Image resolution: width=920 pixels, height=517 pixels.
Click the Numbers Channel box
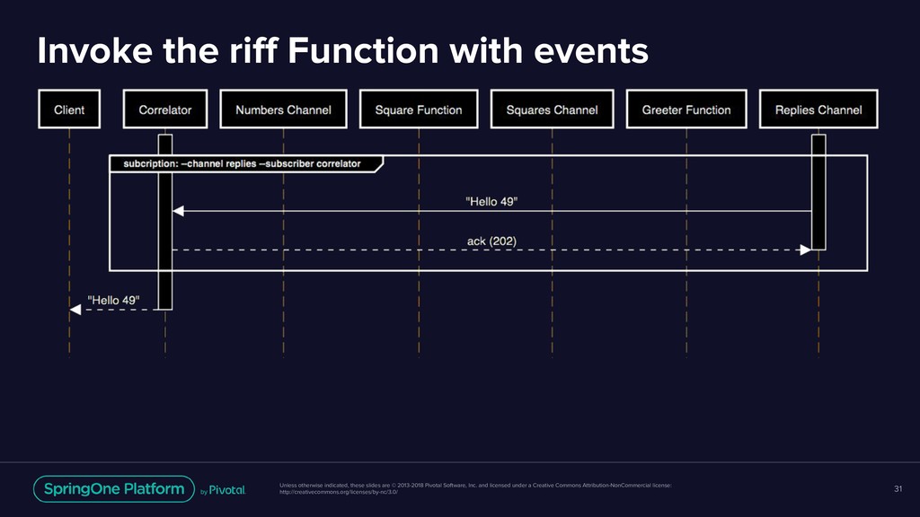click(283, 109)
